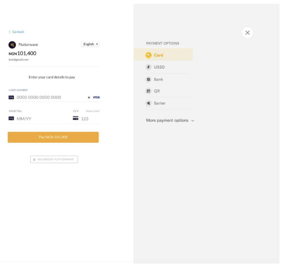Close the payment modal with X

(x=247, y=33)
